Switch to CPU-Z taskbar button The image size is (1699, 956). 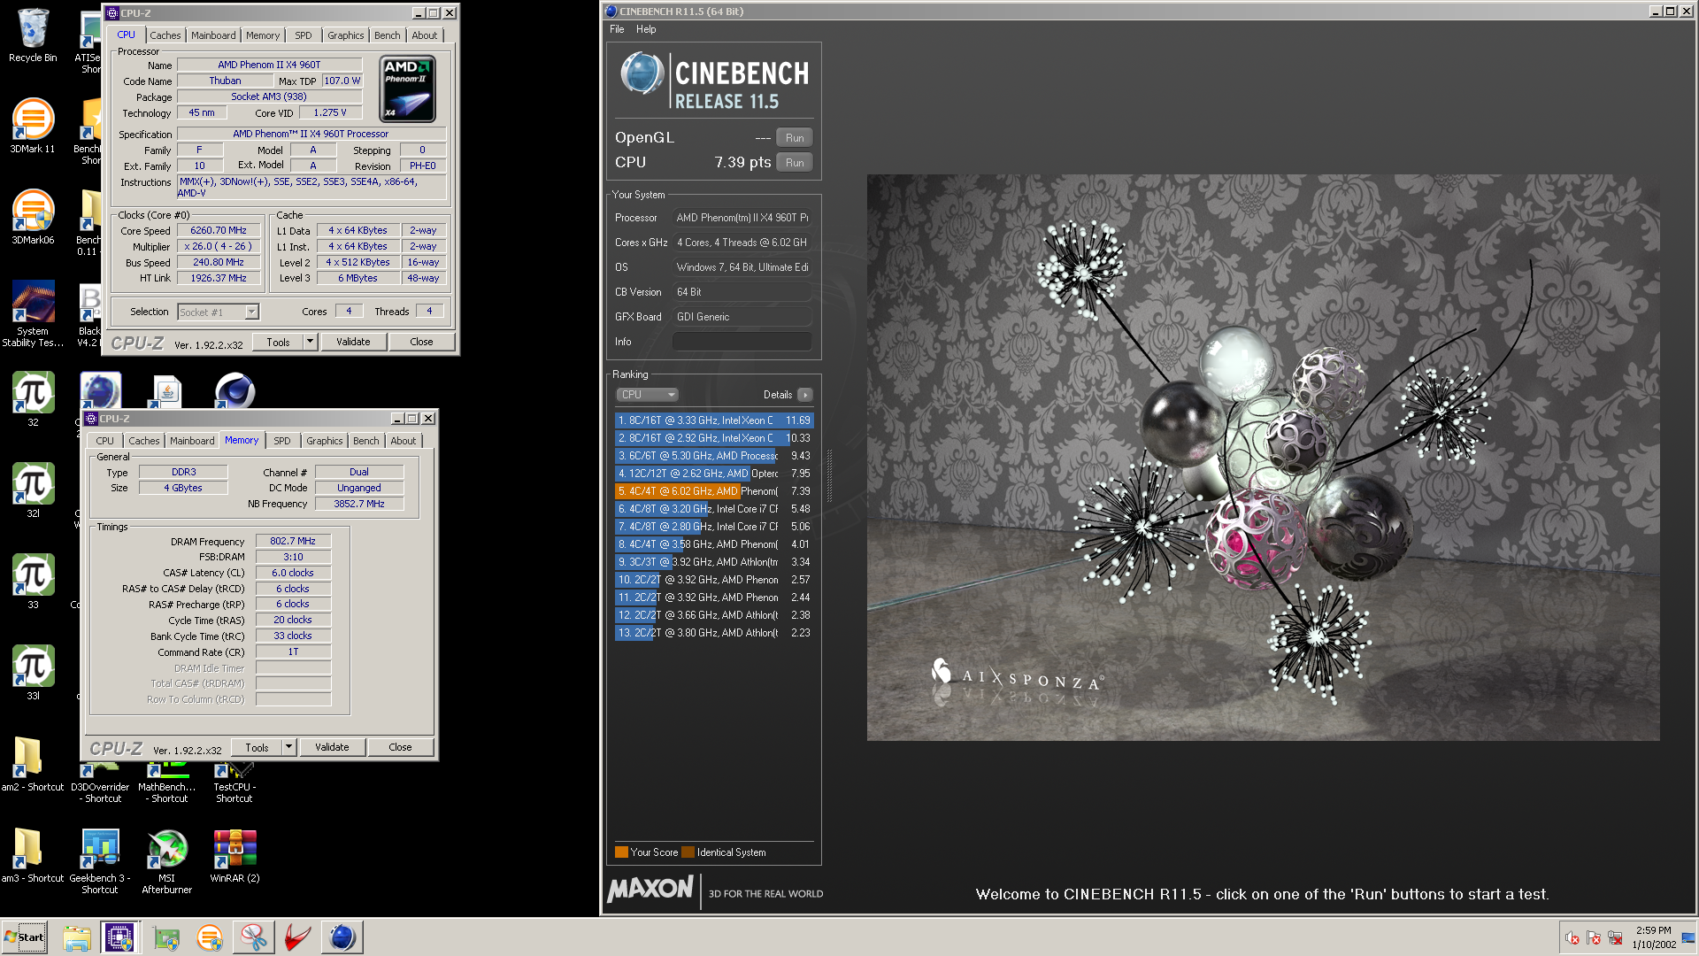click(x=119, y=937)
